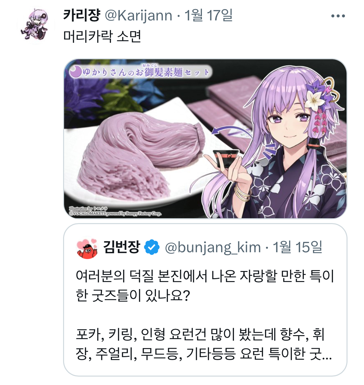Click the 1월 17일 tweet date
Image resolution: width=364 pixels, height=385 pixels.
coord(208,15)
